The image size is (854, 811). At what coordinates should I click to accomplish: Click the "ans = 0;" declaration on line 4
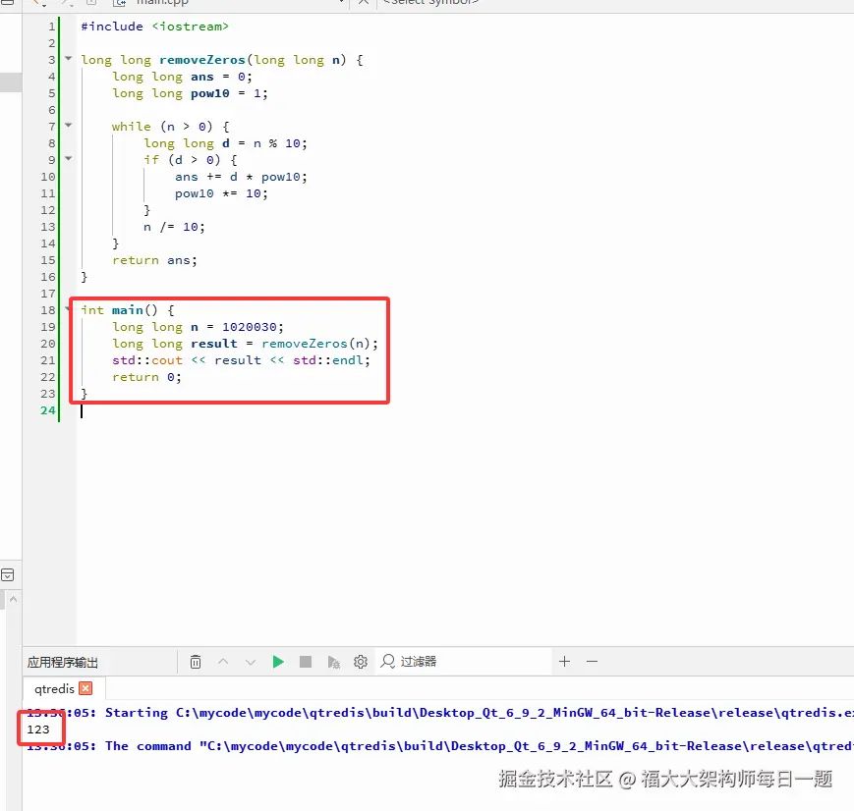pos(222,77)
